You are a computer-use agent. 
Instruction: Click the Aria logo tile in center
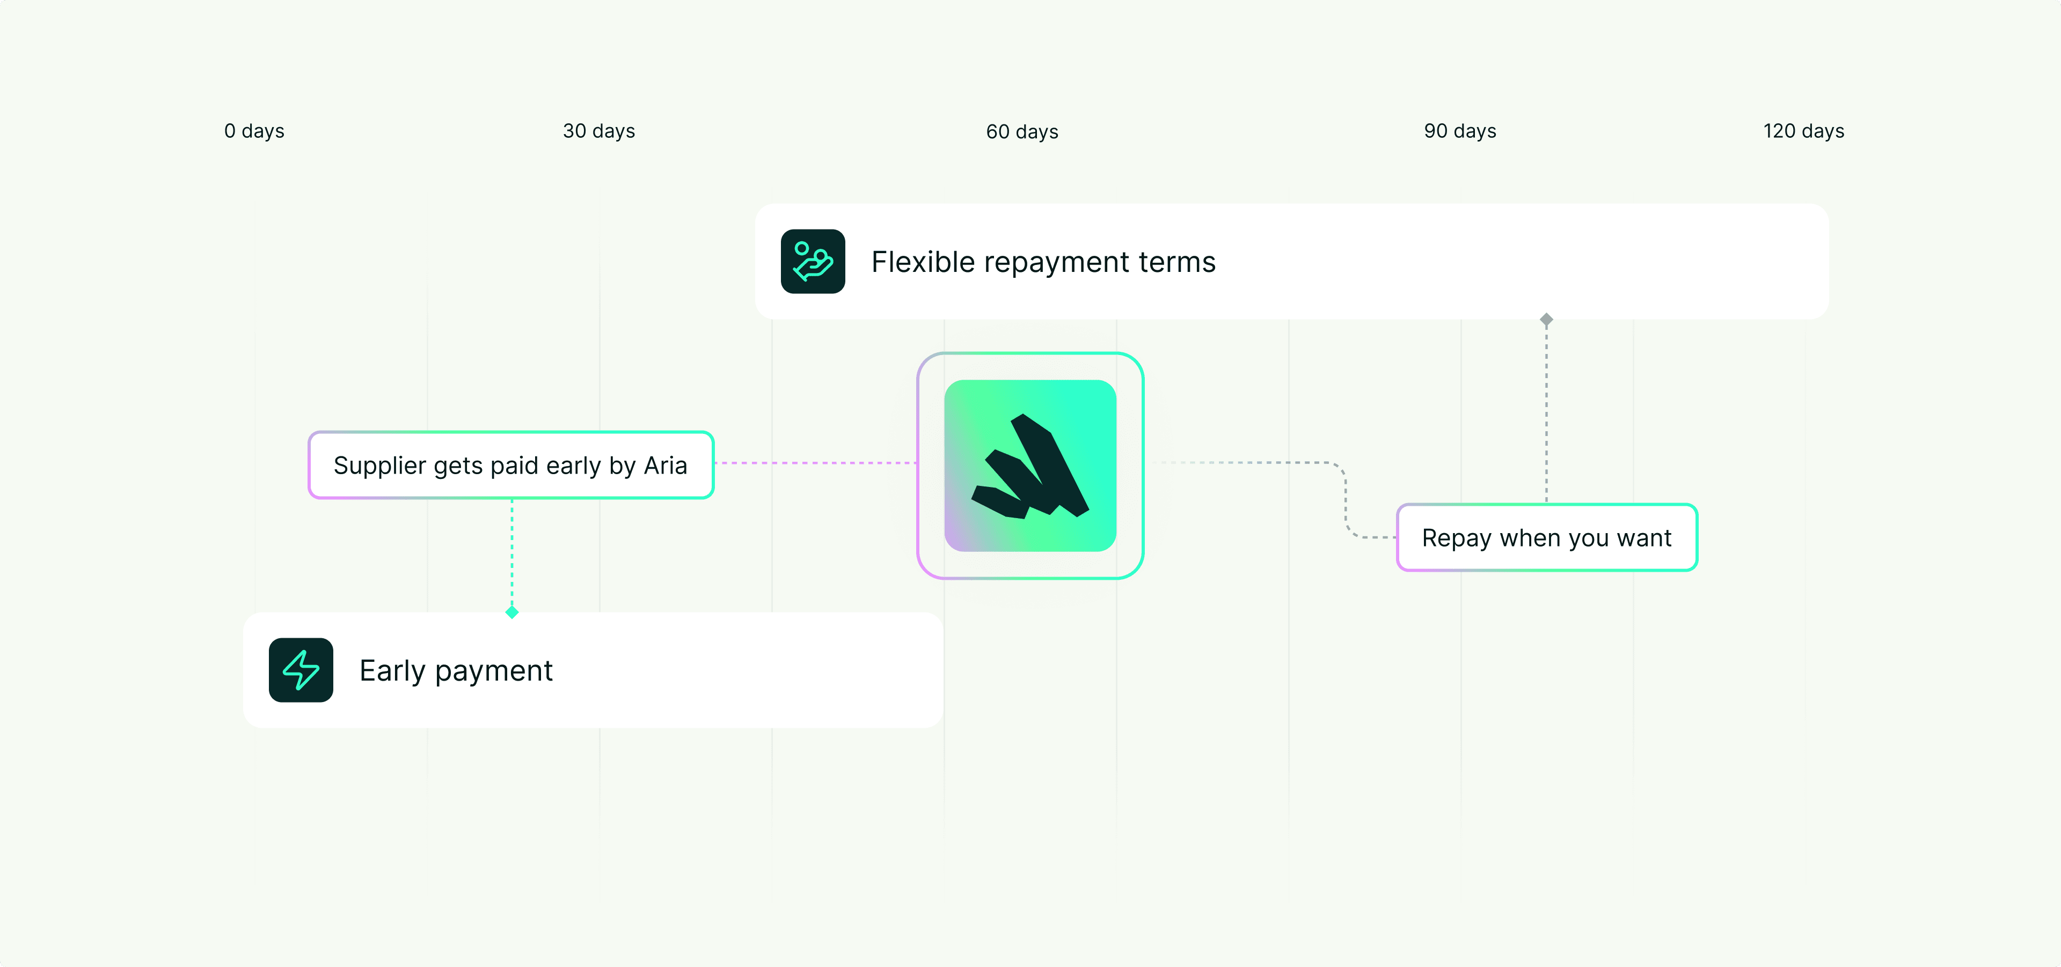point(1030,466)
